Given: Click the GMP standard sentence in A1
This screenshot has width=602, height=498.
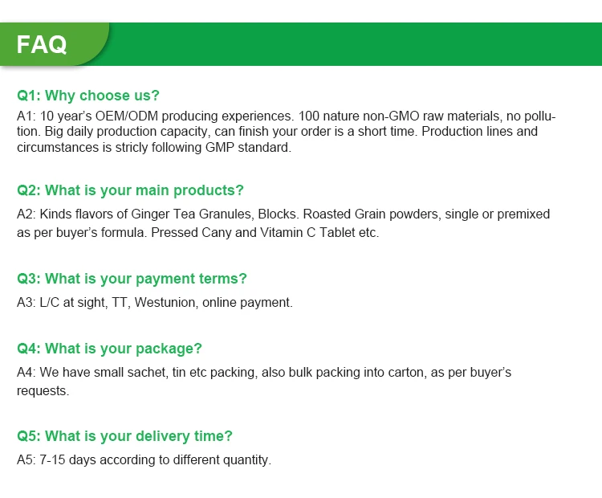Looking at the screenshot, I should point(154,148).
